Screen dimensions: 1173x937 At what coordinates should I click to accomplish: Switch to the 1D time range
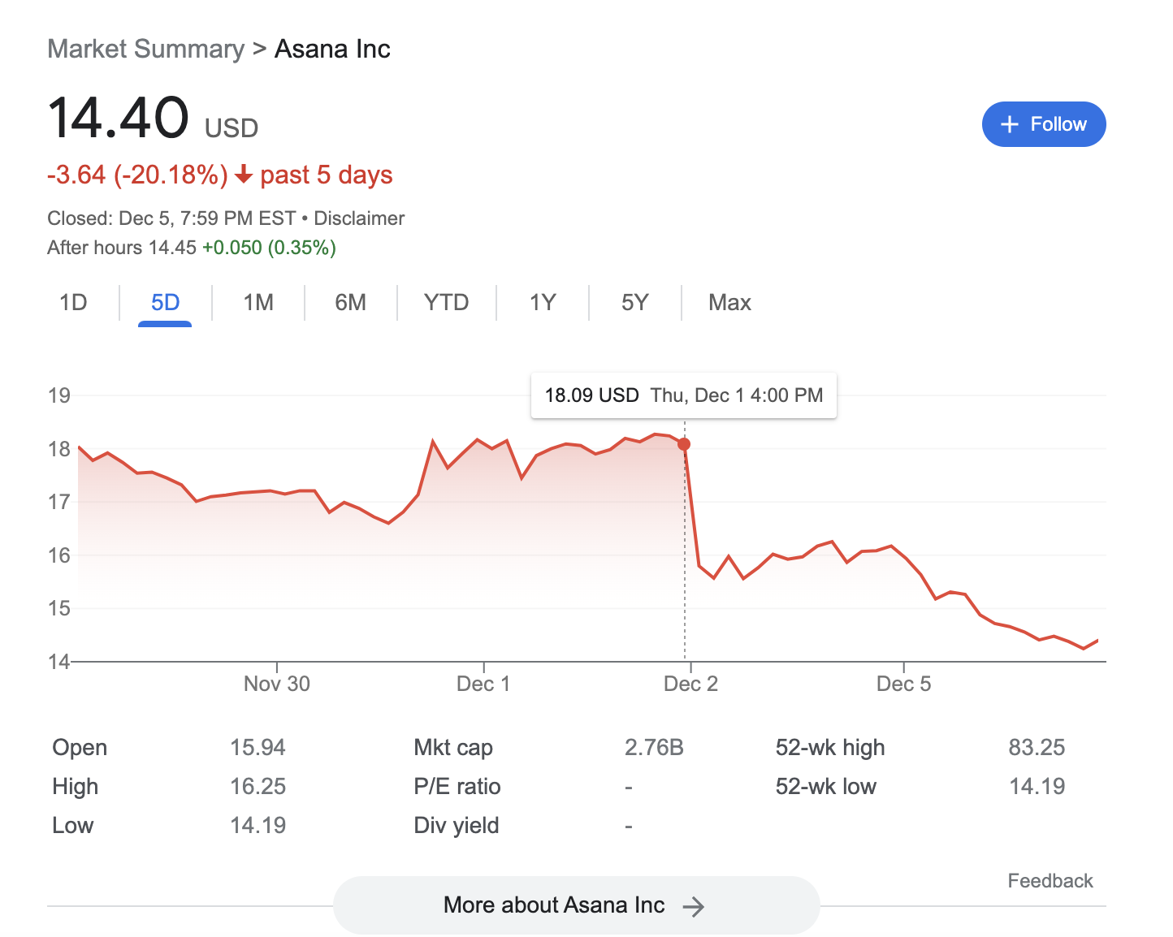tap(73, 303)
